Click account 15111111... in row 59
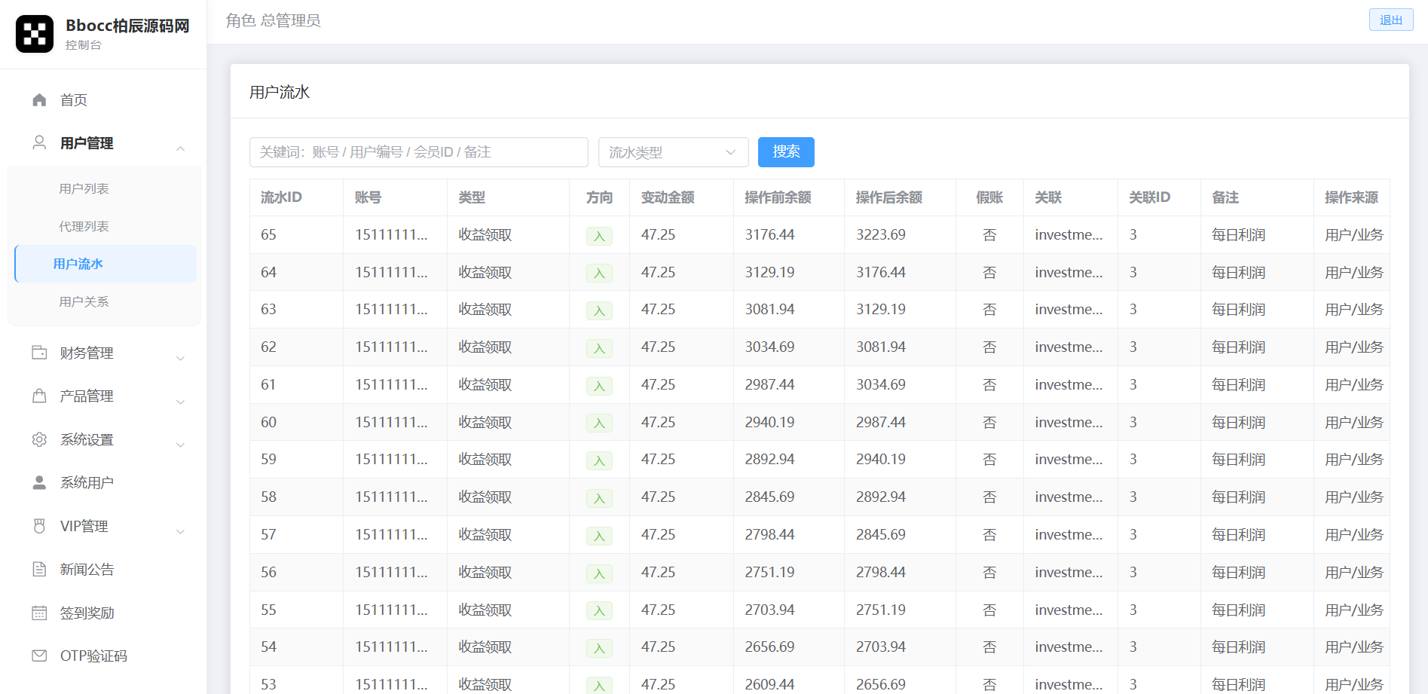 [391, 459]
